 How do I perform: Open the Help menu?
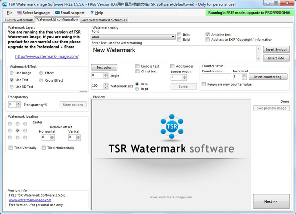pyautogui.click(x=99, y=13)
